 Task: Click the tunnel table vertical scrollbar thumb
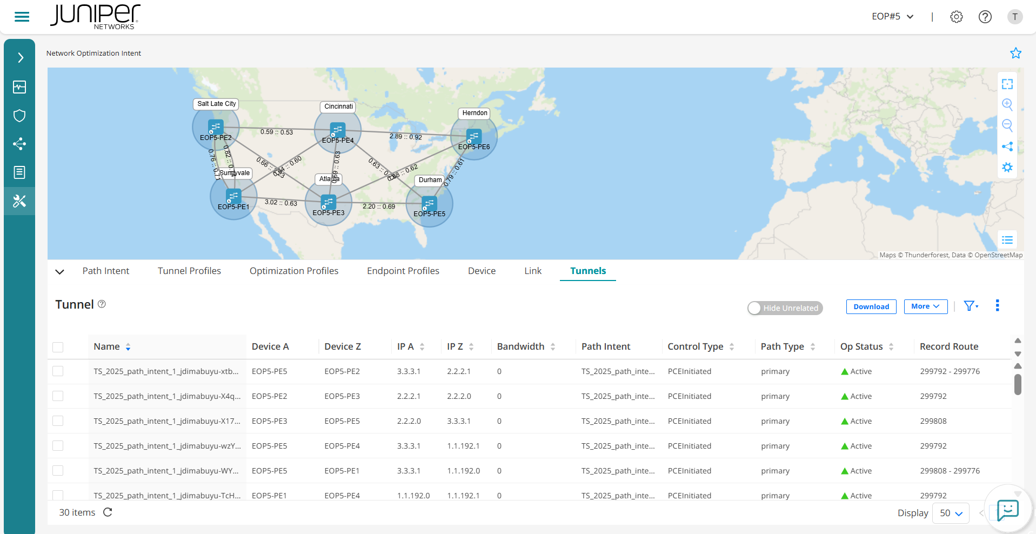pyautogui.click(x=1018, y=384)
